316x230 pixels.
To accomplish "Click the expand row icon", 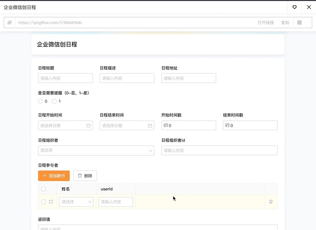I will click(x=51, y=202).
